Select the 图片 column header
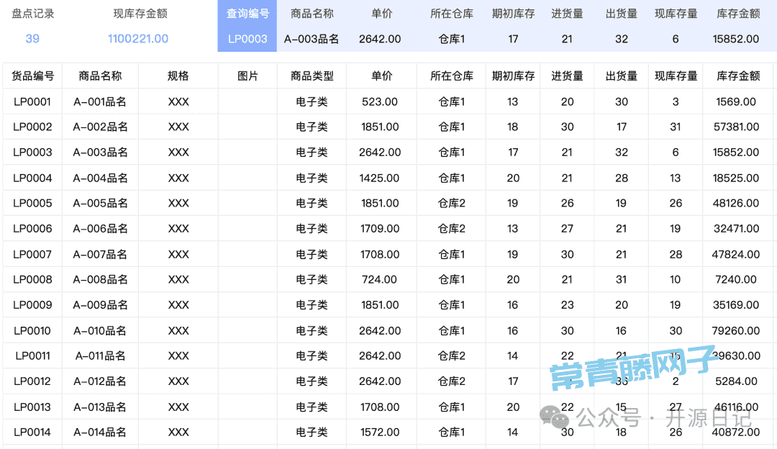This screenshot has height=449, width=777. pos(247,76)
